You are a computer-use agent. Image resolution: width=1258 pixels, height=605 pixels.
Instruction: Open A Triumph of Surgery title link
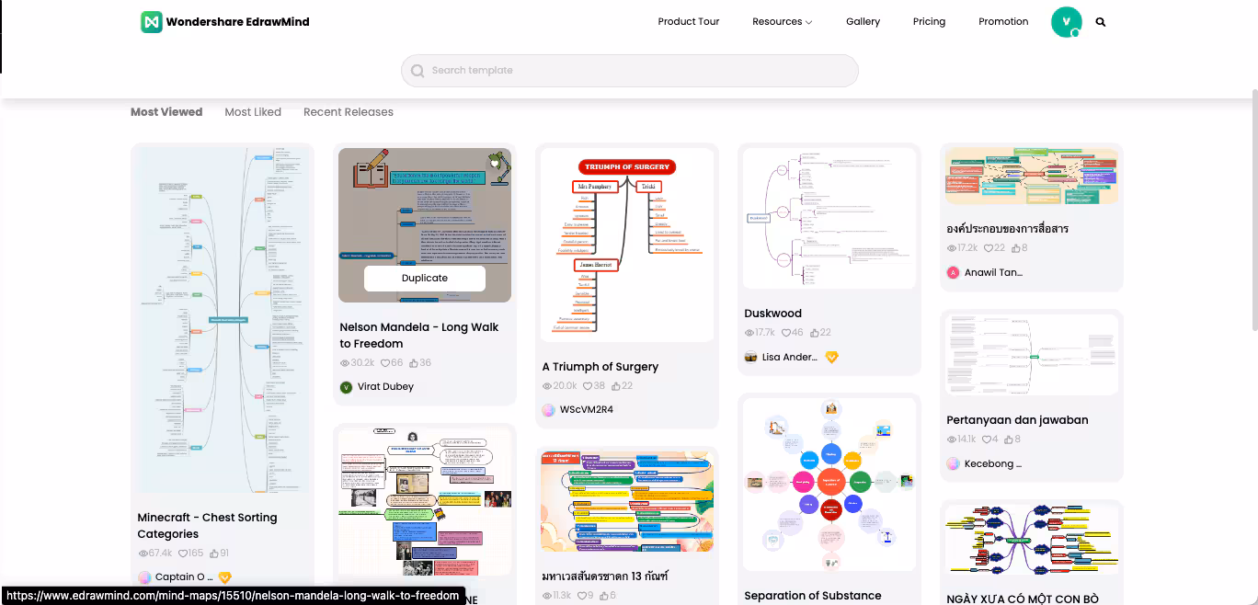point(600,367)
